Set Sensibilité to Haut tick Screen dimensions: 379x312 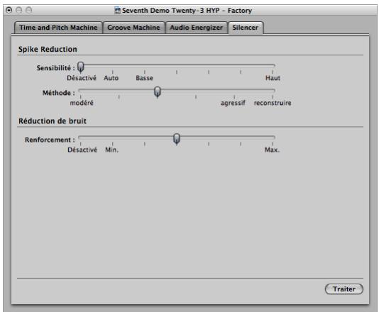coord(273,72)
